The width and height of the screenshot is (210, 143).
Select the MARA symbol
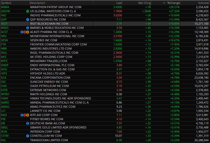click(x=5, y=7)
